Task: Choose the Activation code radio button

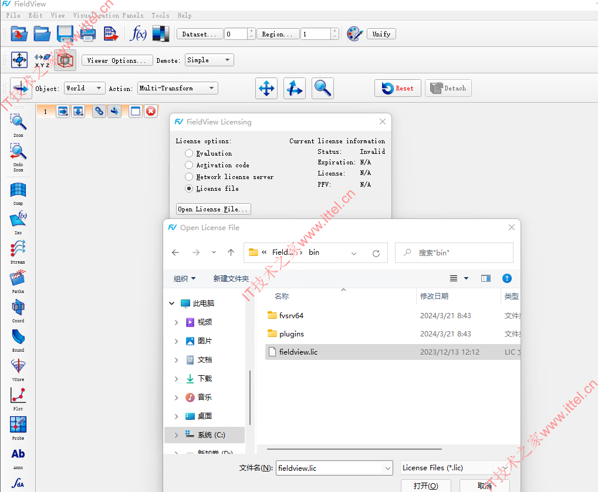Action: pos(189,165)
